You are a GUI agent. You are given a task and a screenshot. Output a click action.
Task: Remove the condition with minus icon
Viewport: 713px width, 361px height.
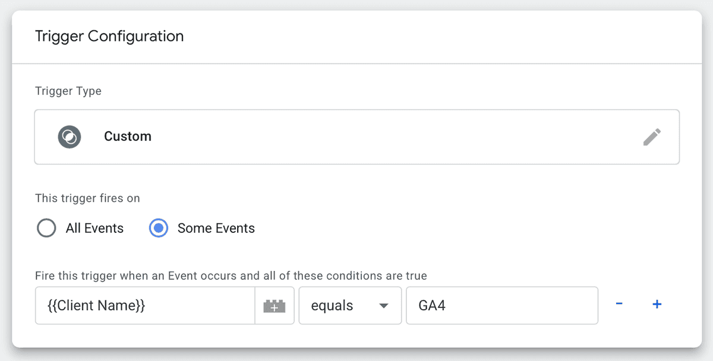(619, 305)
